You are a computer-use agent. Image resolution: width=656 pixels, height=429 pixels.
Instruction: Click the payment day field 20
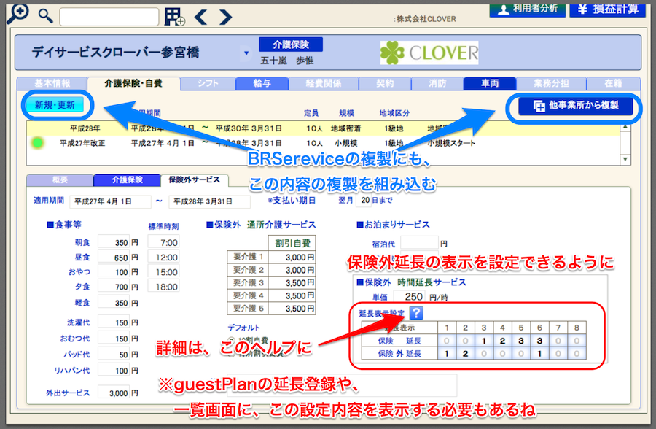pos(364,200)
